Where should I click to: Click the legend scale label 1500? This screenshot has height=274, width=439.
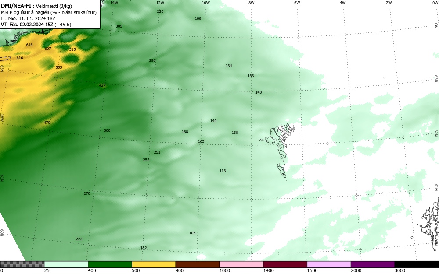(x=312, y=270)
